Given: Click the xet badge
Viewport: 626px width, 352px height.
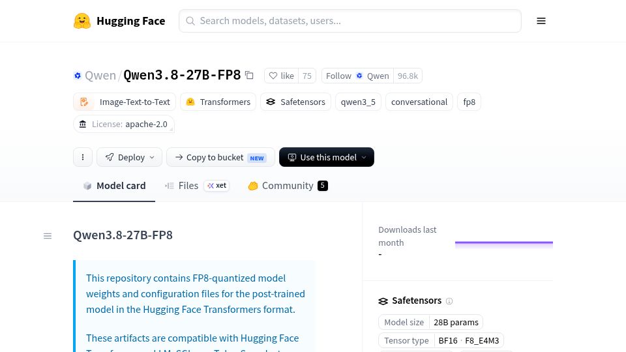Looking at the screenshot, I should coord(216,186).
